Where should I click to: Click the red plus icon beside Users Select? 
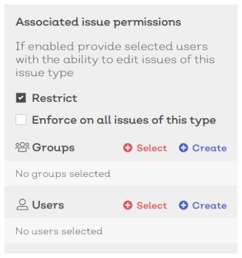128,205
